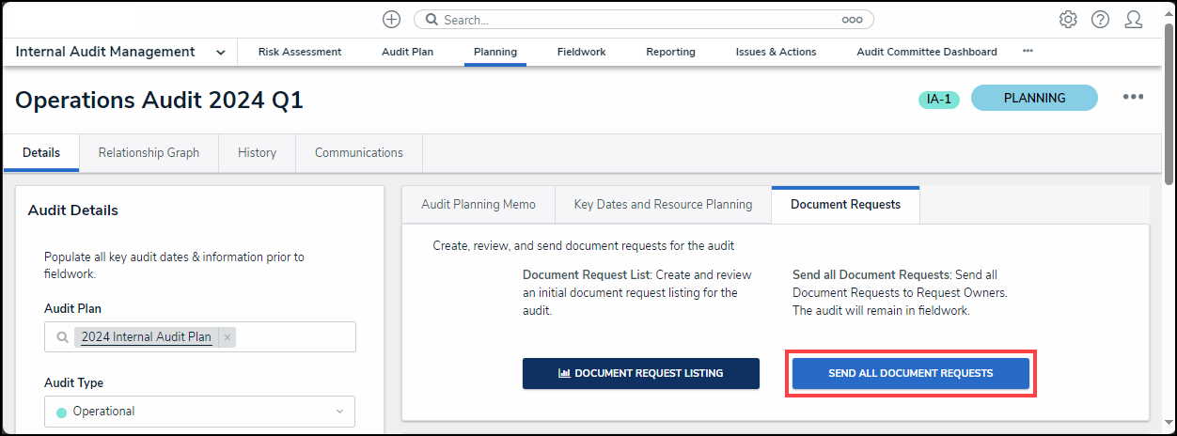
Task: Switch to the Relationship Graph tab
Action: [x=149, y=153]
